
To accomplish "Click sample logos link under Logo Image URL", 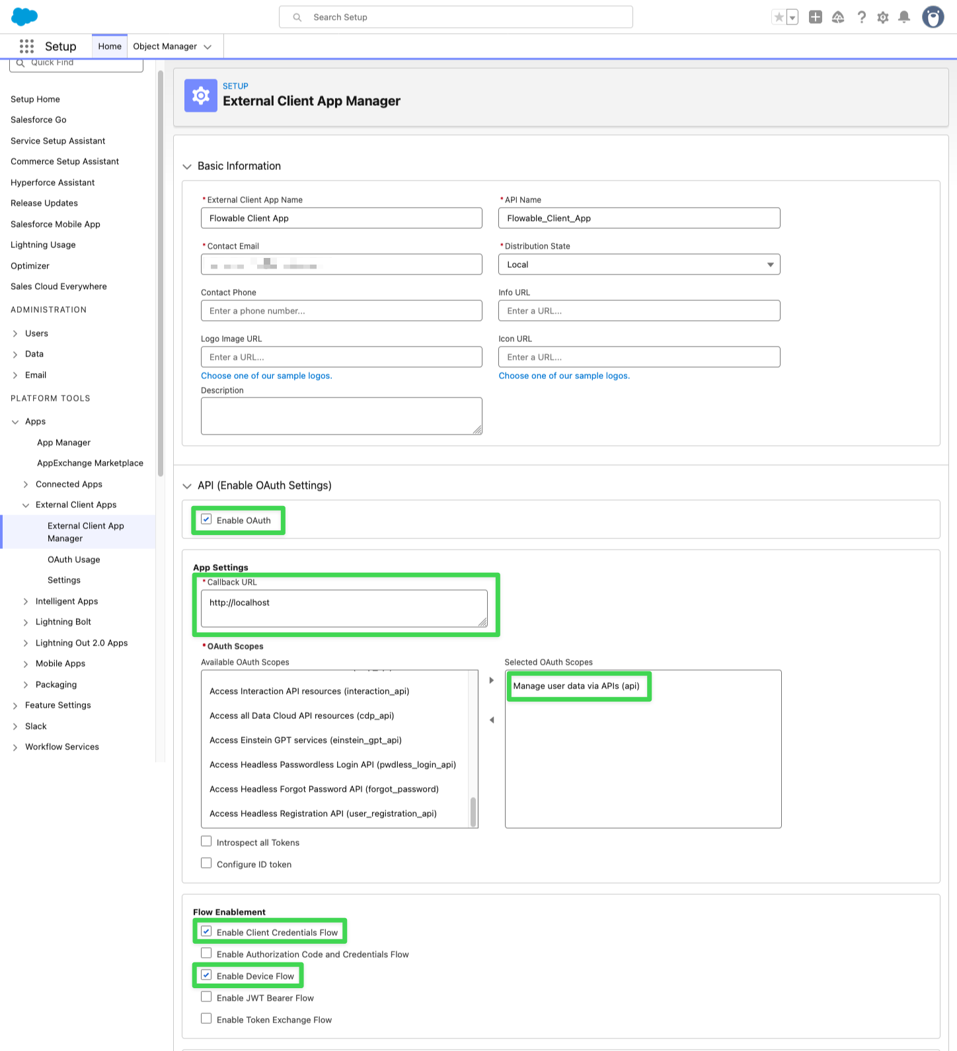I will click(x=266, y=376).
